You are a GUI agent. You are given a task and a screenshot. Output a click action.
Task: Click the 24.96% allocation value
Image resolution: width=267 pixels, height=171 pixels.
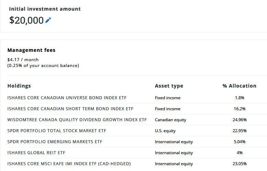click(x=240, y=120)
